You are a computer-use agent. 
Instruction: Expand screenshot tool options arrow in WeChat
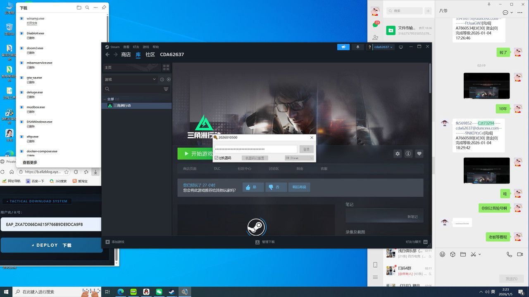click(479, 255)
